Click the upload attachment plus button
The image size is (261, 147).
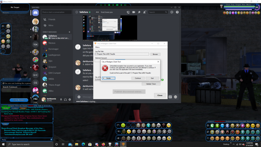tap(79, 97)
